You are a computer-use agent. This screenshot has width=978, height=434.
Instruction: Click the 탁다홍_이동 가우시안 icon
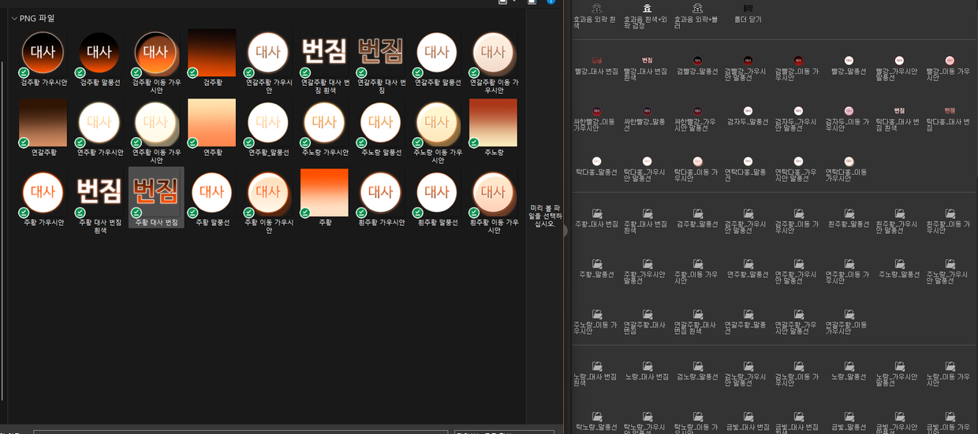[x=697, y=161]
